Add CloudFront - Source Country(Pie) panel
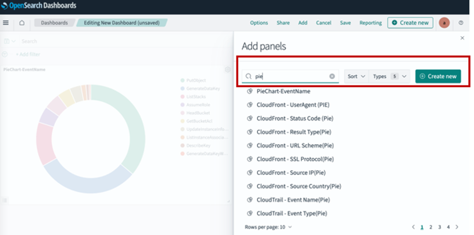 pyautogui.click(x=299, y=186)
